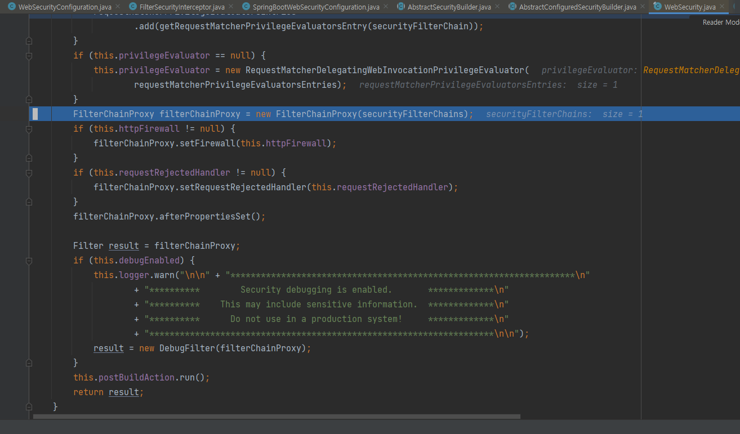Select the SpringBootWebSecurityConfiguration.java tab
The image size is (740, 434).
tap(316, 7)
